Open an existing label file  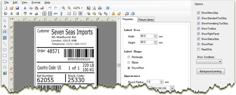12,8
